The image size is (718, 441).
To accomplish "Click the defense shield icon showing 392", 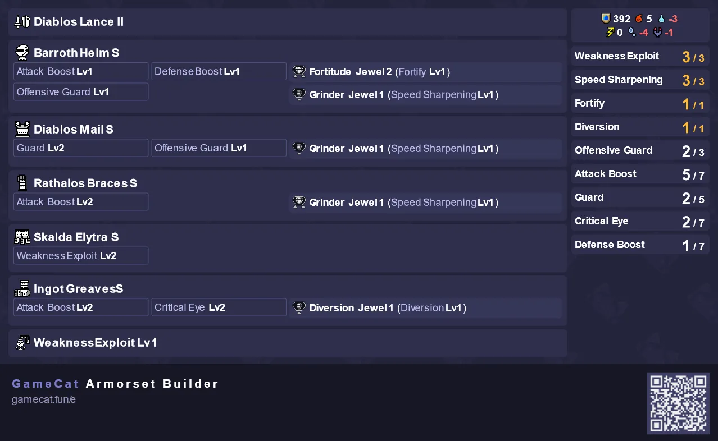I will [x=606, y=19].
